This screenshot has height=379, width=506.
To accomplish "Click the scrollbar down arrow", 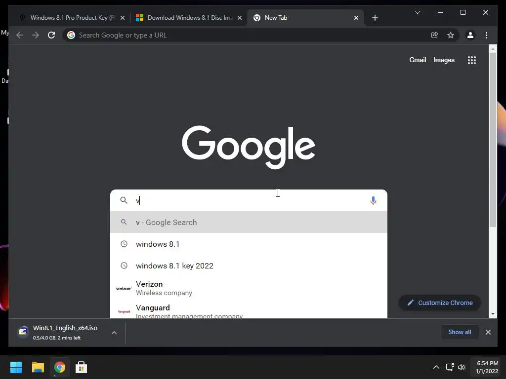I will pyautogui.click(x=493, y=313).
